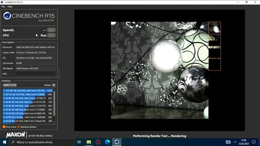Screen dimensions: 260x146
Task: Open the Windows Start menu
Action: click(x=4, y=142)
